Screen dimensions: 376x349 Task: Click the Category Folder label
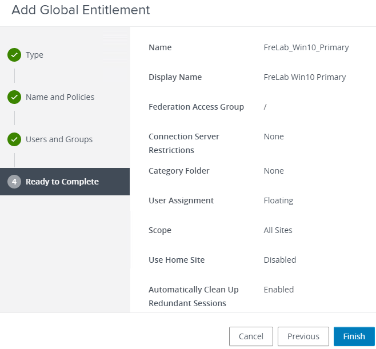(x=179, y=171)
